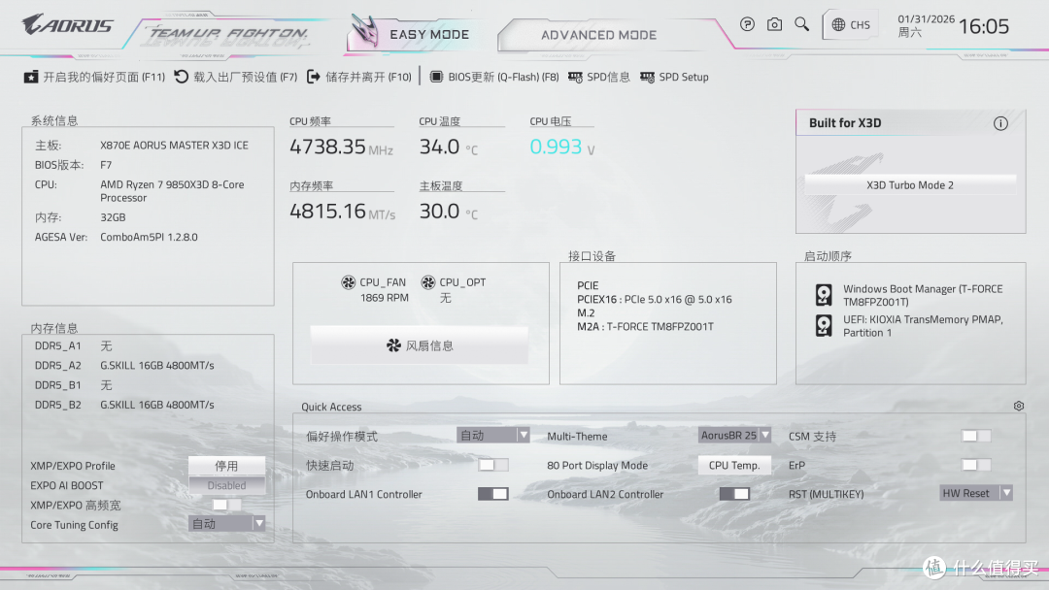
Task: Open the help question mark icon
Action: (747, 24)
